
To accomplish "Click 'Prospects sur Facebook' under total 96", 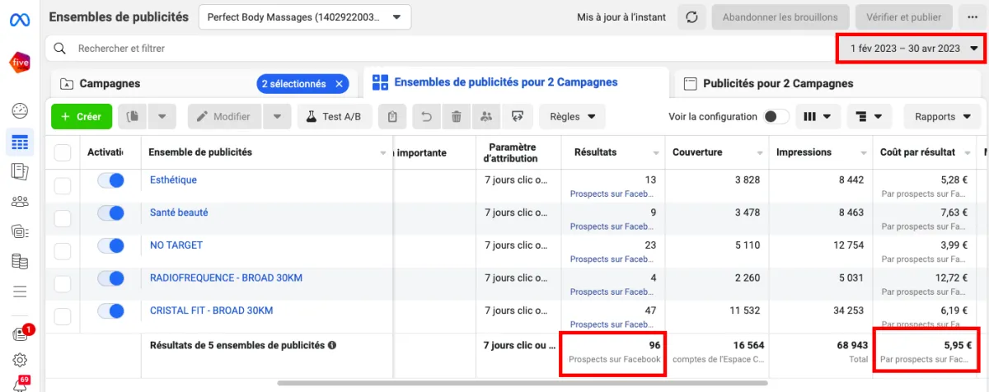I will point(614,360).
